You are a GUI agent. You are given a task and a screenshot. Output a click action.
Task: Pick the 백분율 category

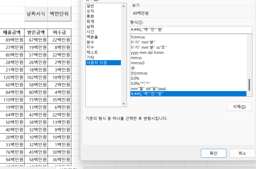pos(92,37)
